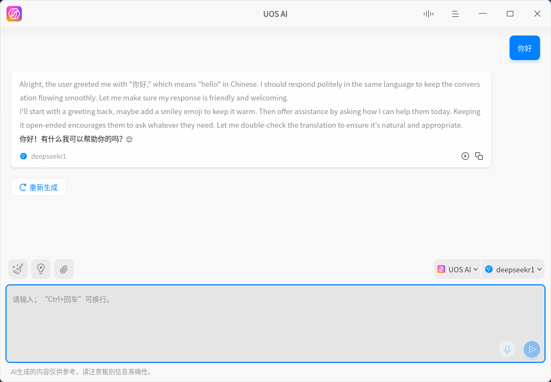Screen dimensions: 551x382
Task: Send the message with the arrow button
Action: point(532,349)
